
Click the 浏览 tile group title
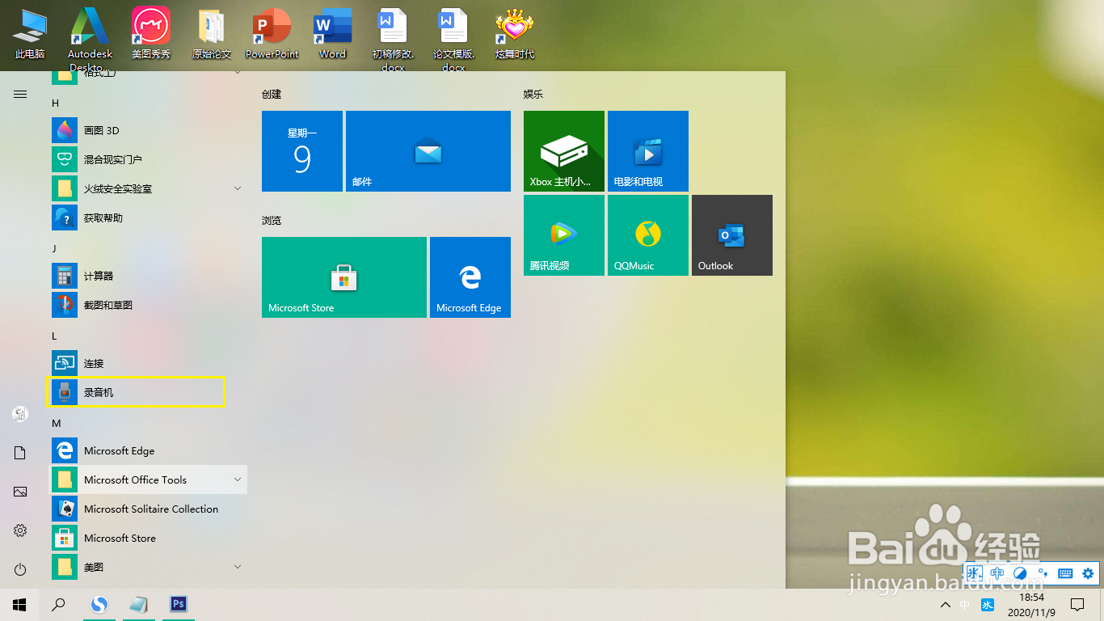(x=272, y=220)
